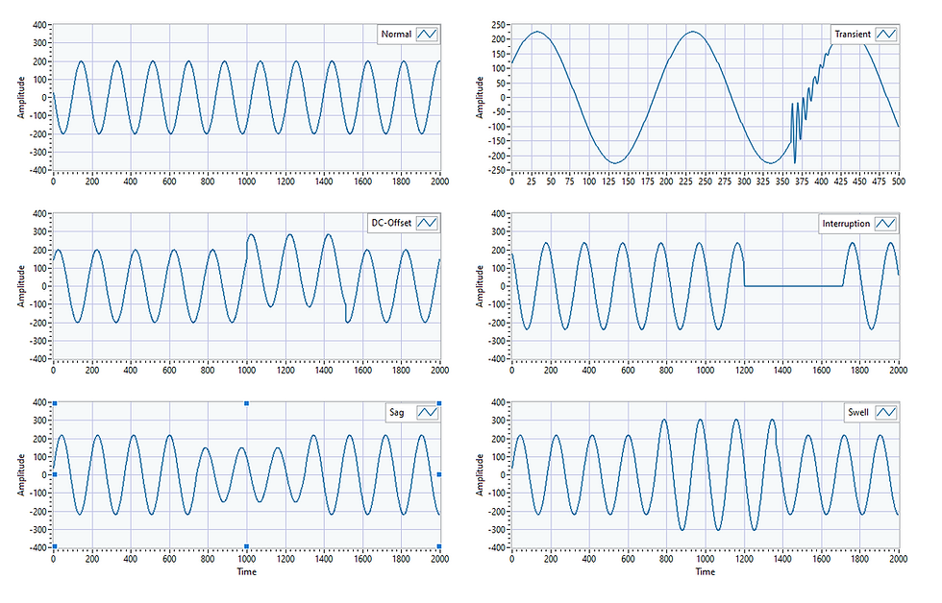Image resolution: width=942 pixels, height=603 pixels.
Task: Click the "250" y-axis maximum on Transient graph
Action: tap(499, 25)
